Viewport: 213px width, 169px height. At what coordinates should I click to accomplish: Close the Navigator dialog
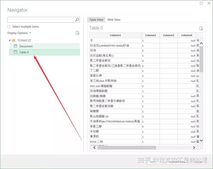tap(209, 3)
